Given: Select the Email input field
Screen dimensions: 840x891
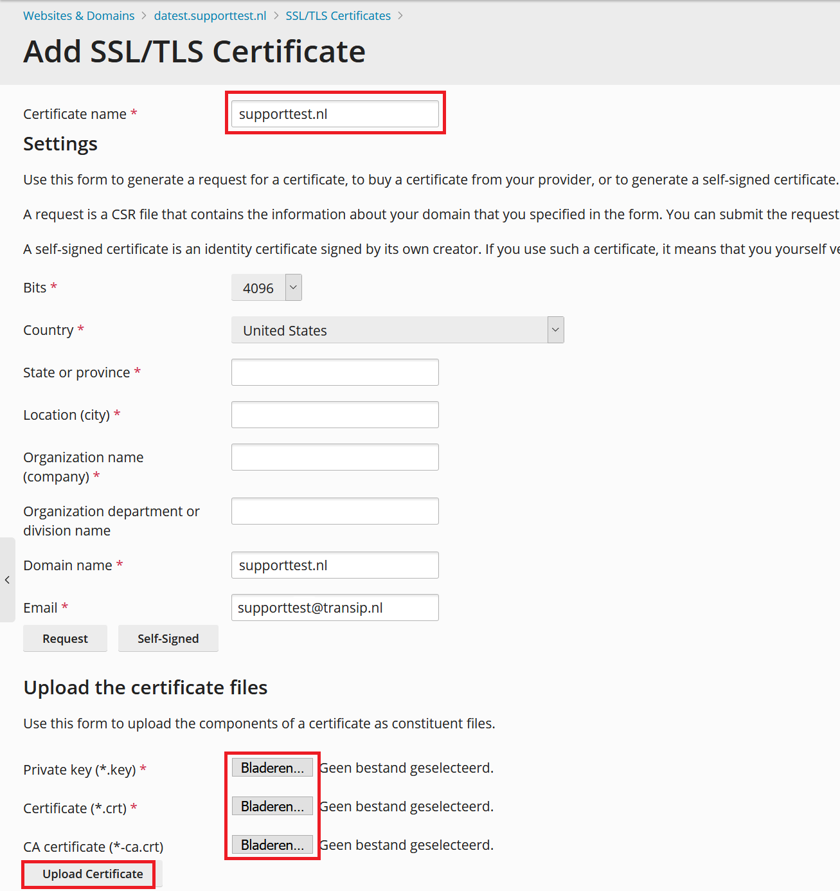Looking at the screenshot, I should pos(335,607).
